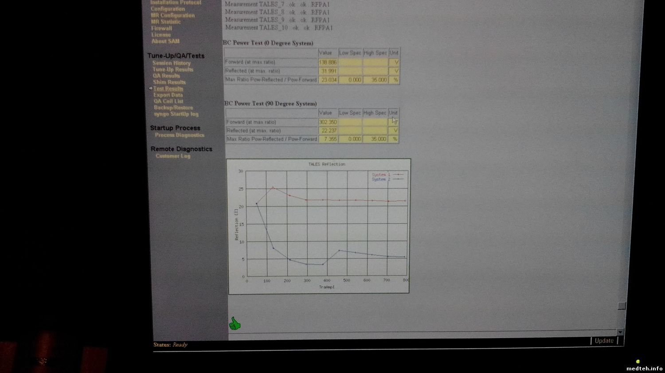Viewport: 665px width, 373px height.
Task: View Shim Results
Action: coord(169,82)
